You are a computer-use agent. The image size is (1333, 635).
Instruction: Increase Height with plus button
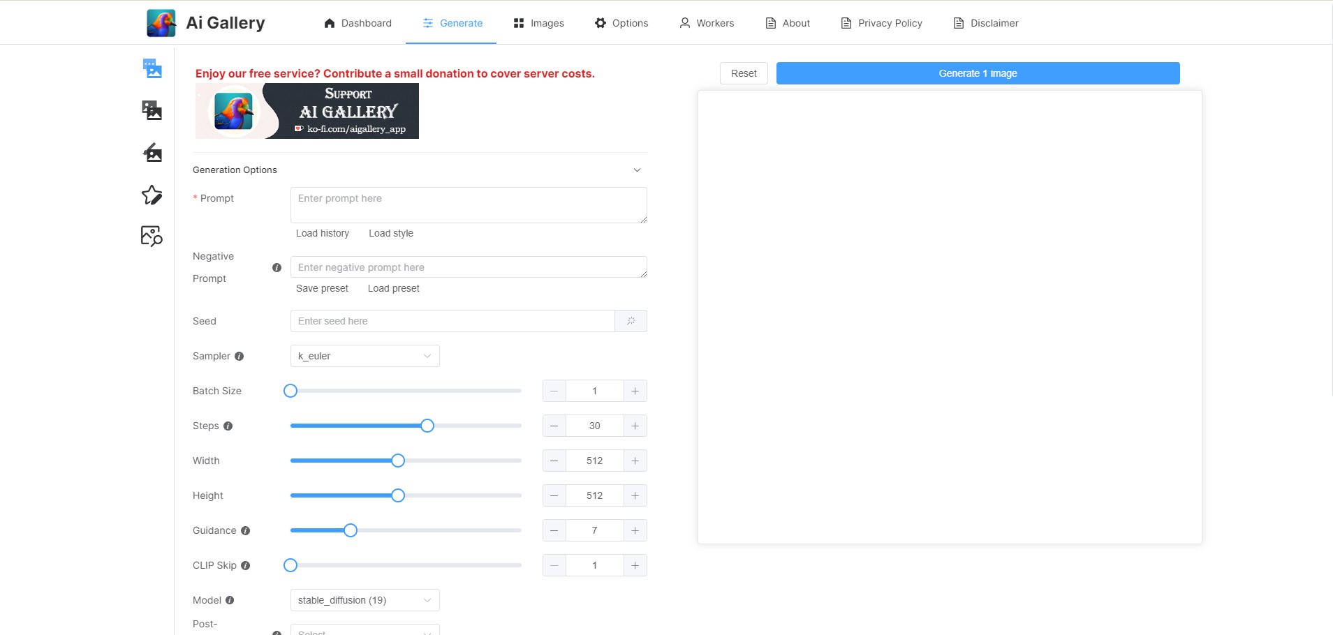tap(635, 495)
